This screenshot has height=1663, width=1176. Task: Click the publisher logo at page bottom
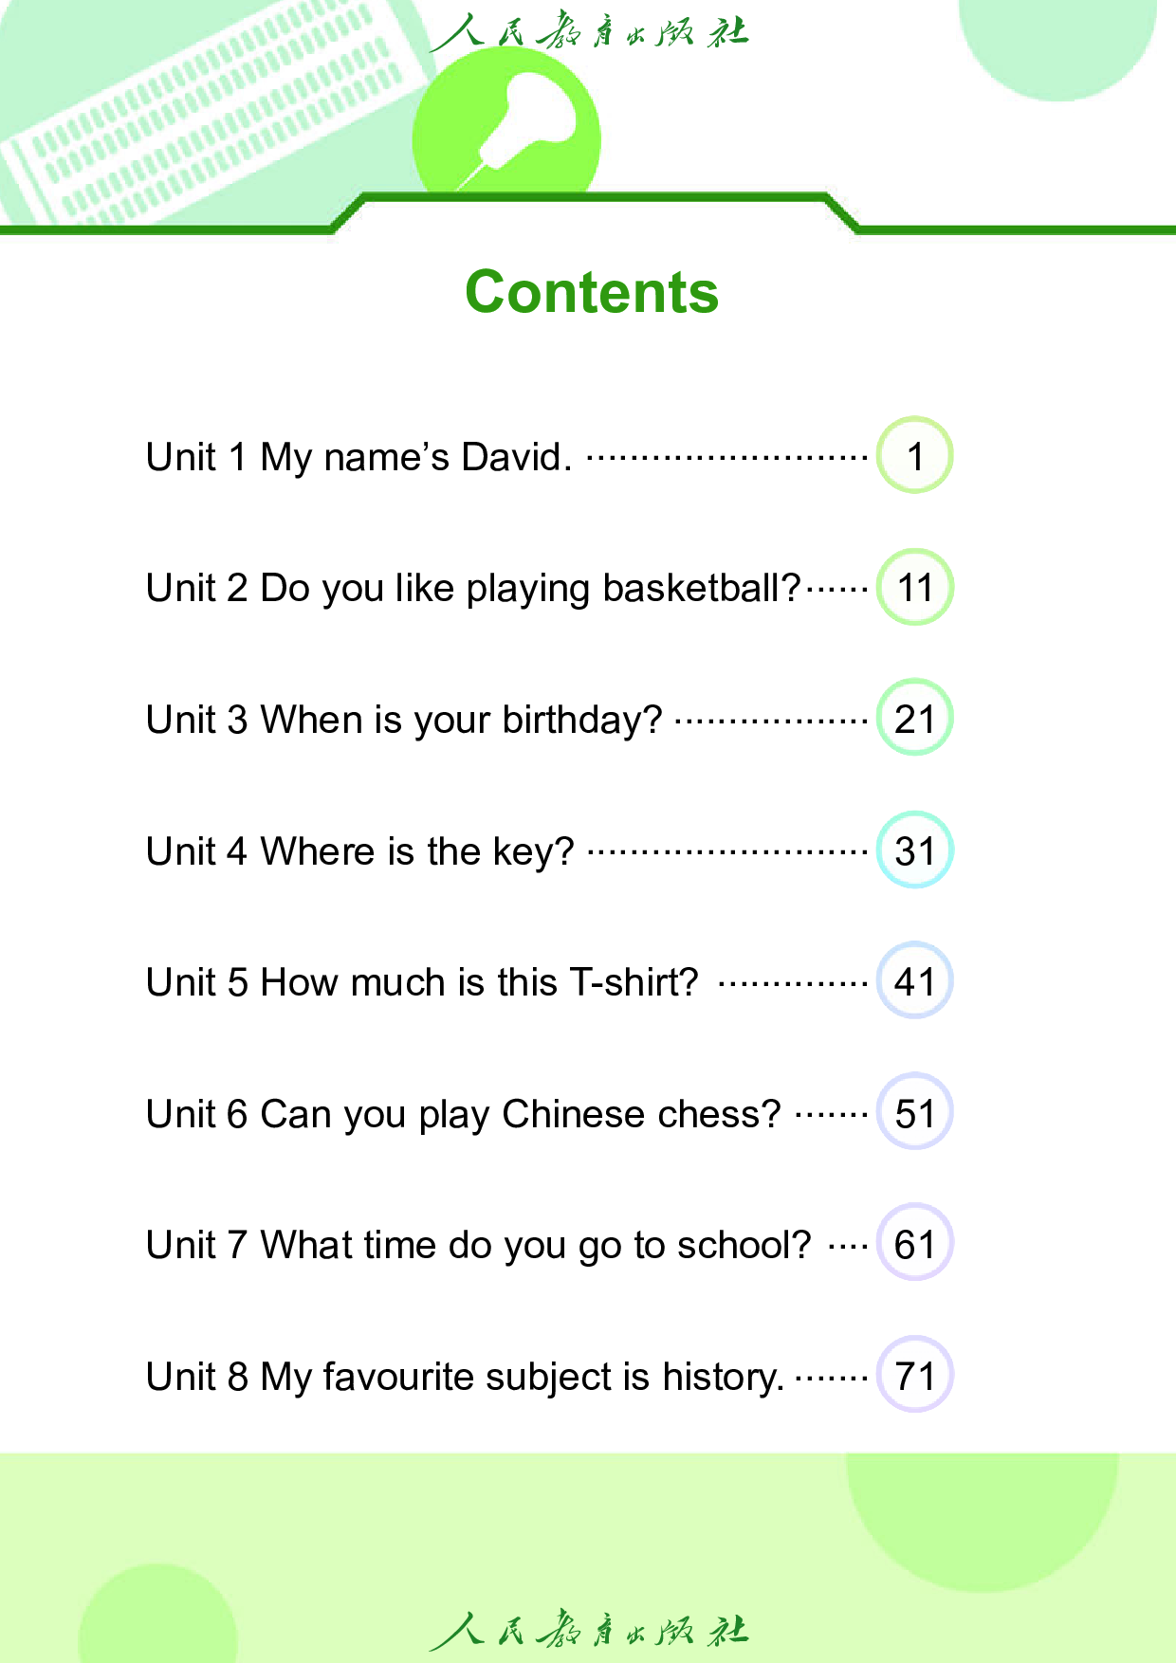[589, 1630]
